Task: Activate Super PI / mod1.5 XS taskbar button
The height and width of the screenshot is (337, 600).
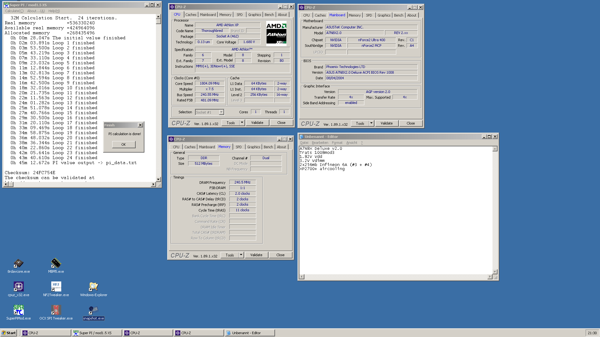Action: pyautogui.click(x=97, y=333)
